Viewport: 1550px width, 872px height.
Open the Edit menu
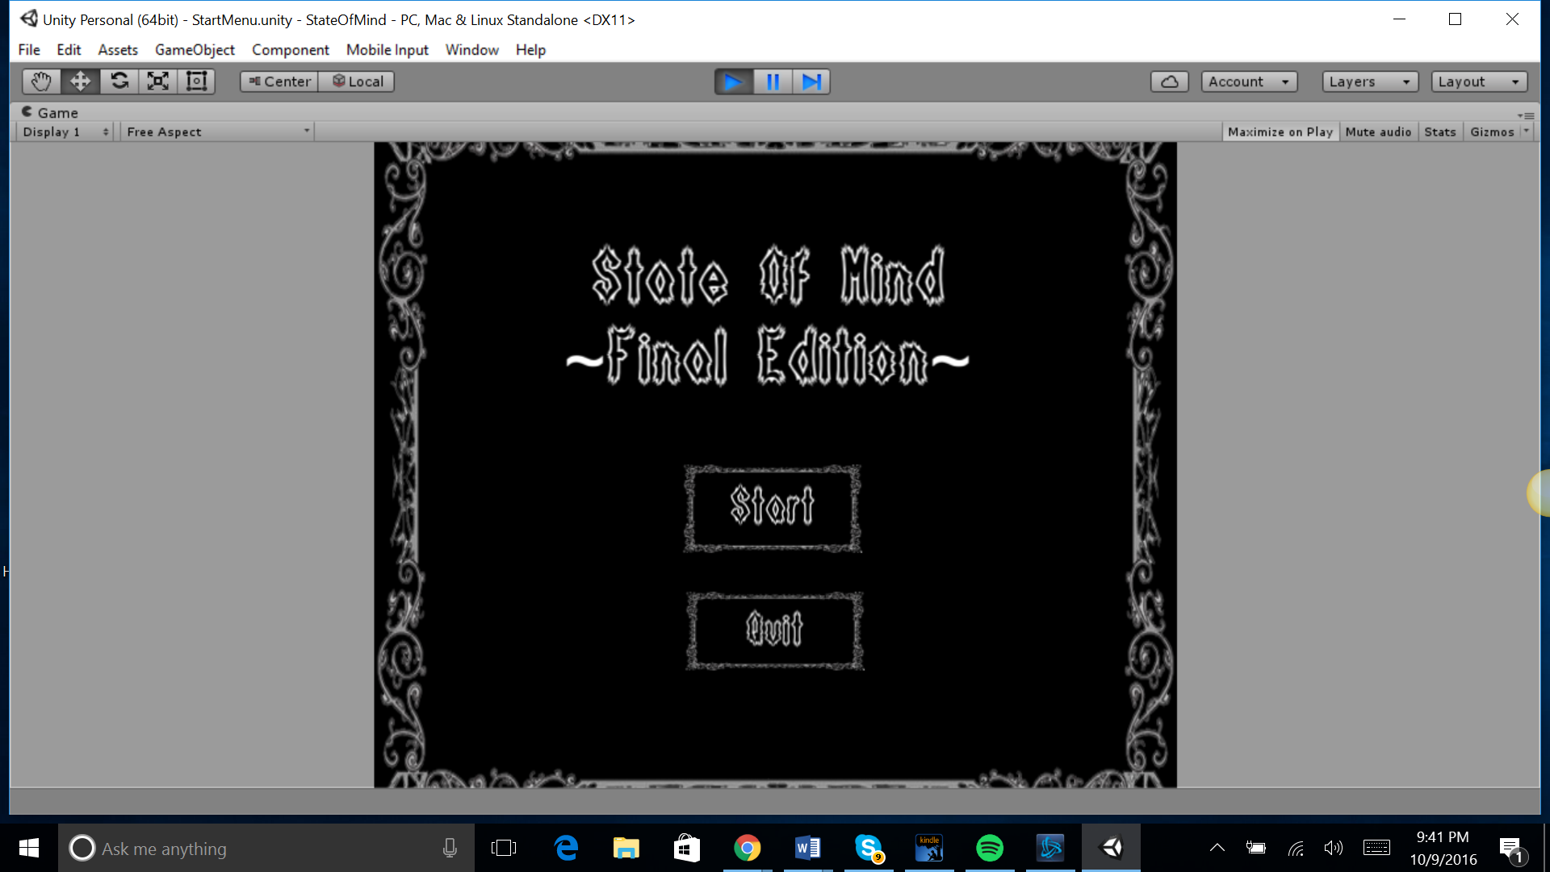pos(69,50)
